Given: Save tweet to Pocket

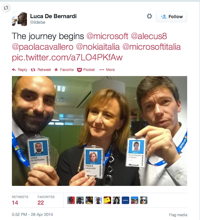Looking at the screenshot, I should 86,70.
